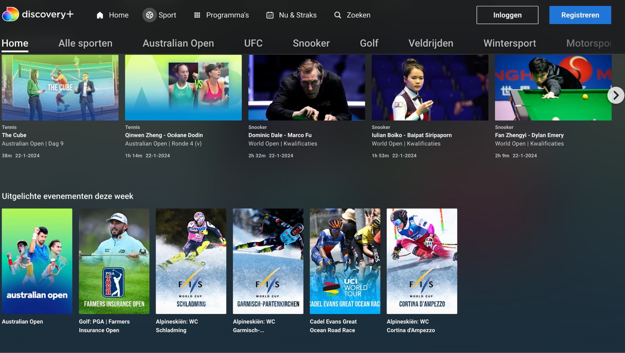Click the Sport ball icon
Screen dimensions: 625x353
coord(150,15)
